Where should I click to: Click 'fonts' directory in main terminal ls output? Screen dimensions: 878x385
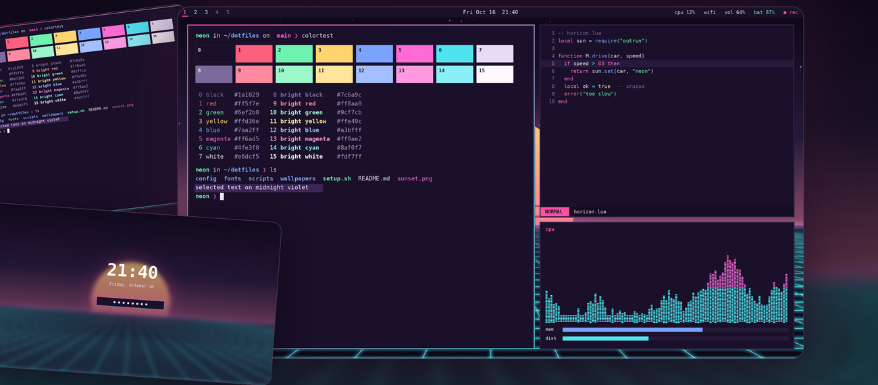232,179
